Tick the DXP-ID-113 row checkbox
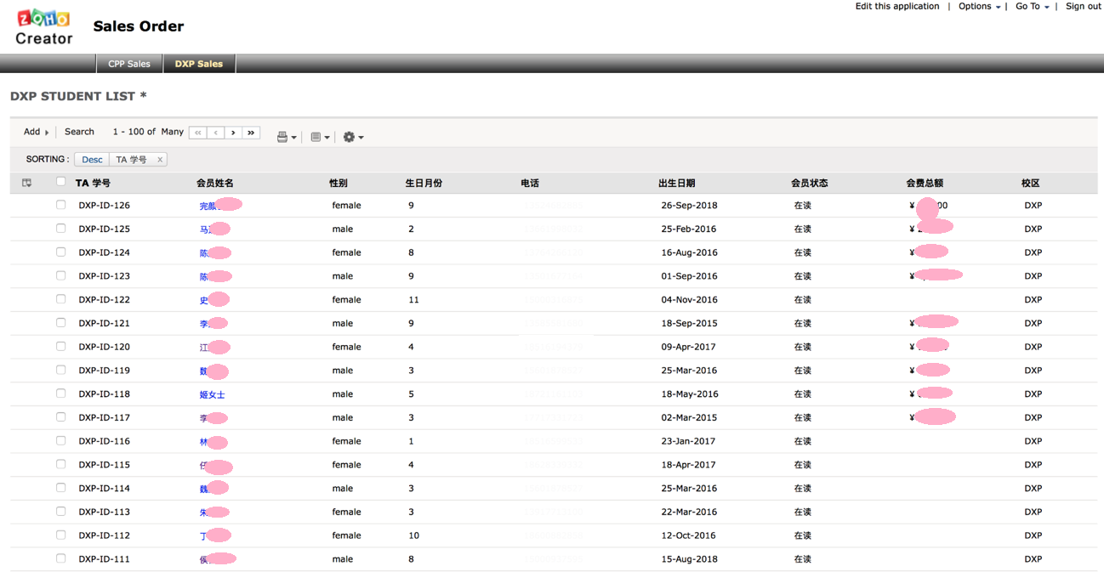This screenshot has width=1104, height=572. point(60,512)
